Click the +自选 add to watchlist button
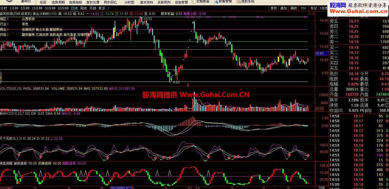This screenshot has height=189, width=389. 323,8
